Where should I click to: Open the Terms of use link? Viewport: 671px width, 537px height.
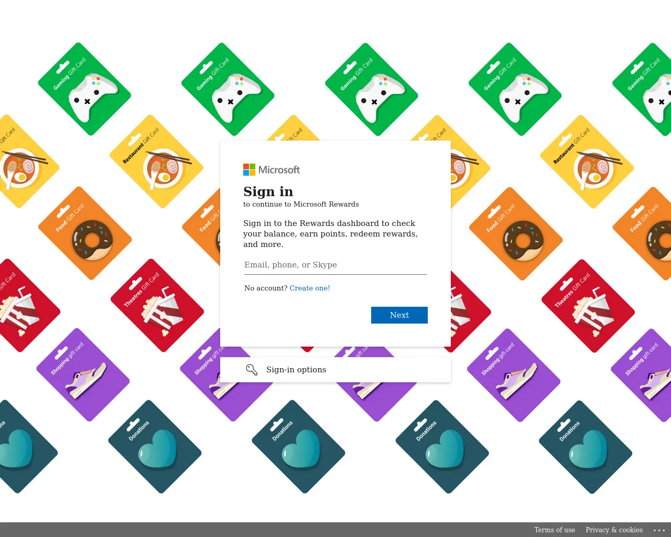(555, 530)
